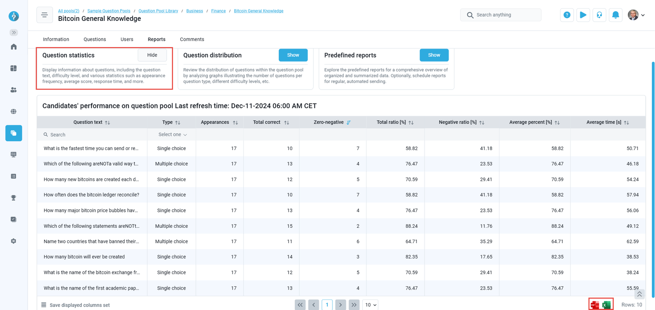Export table with the PDF icon

(595, 305)
